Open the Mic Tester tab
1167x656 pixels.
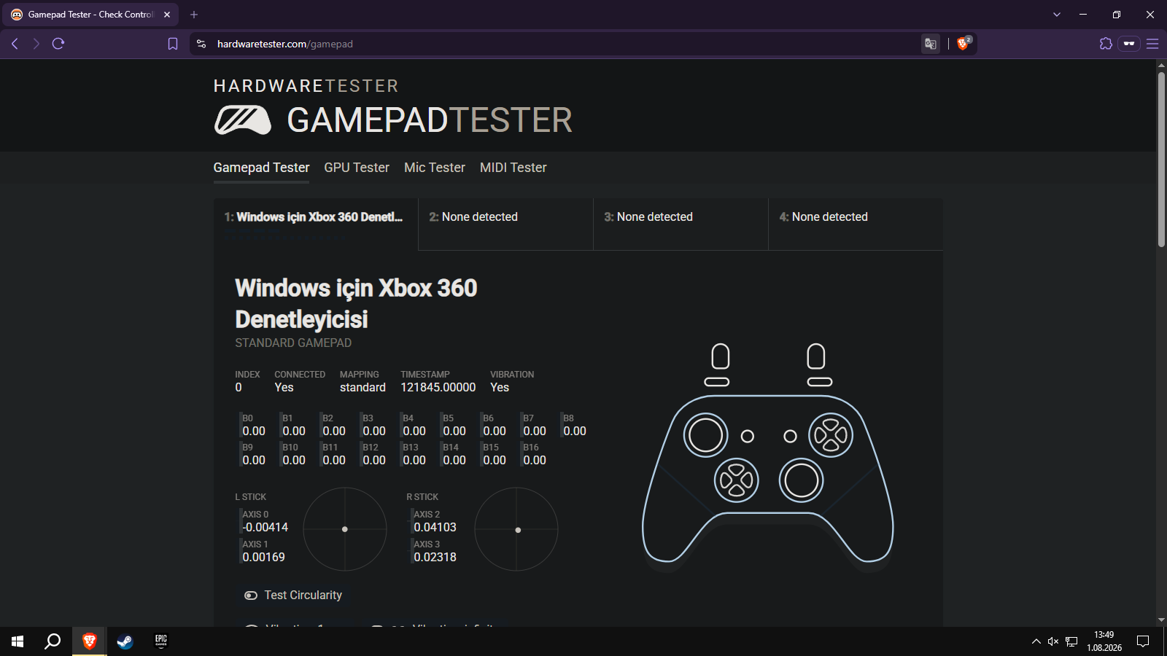435,168
